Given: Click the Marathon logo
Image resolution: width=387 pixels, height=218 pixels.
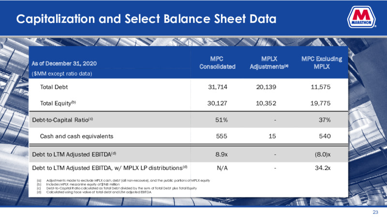Looking at the screenshot, I should click(361, 17).
